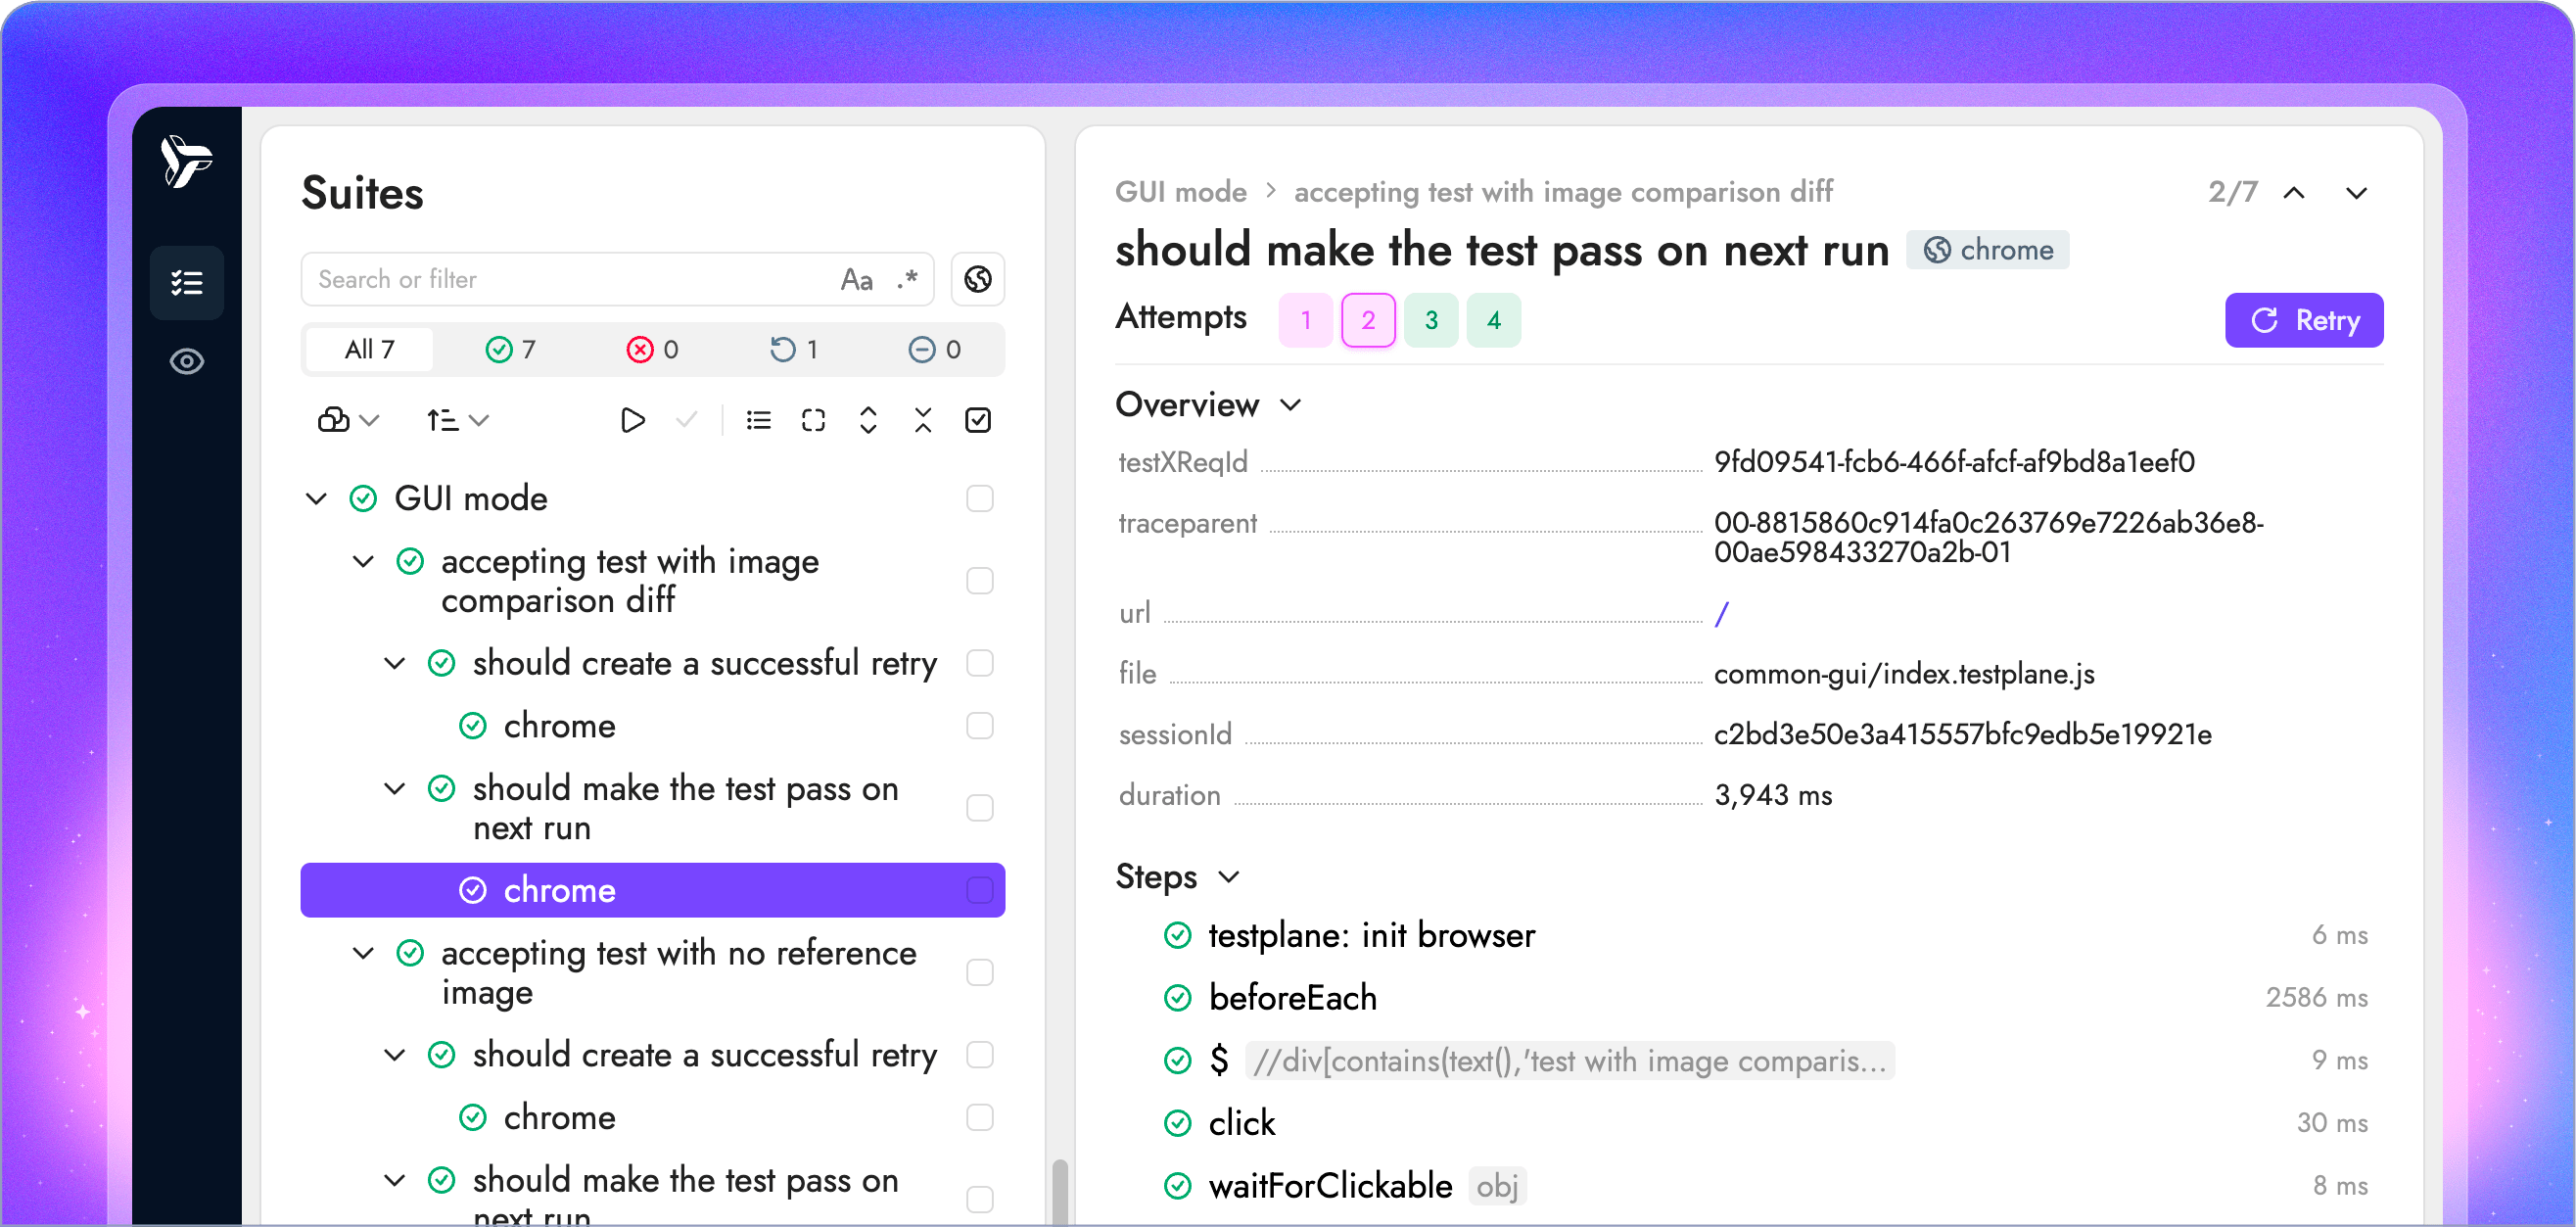
Task: Check the GUI mode suite checkbox
Action: pyautogui.click(x=979, y=498)
